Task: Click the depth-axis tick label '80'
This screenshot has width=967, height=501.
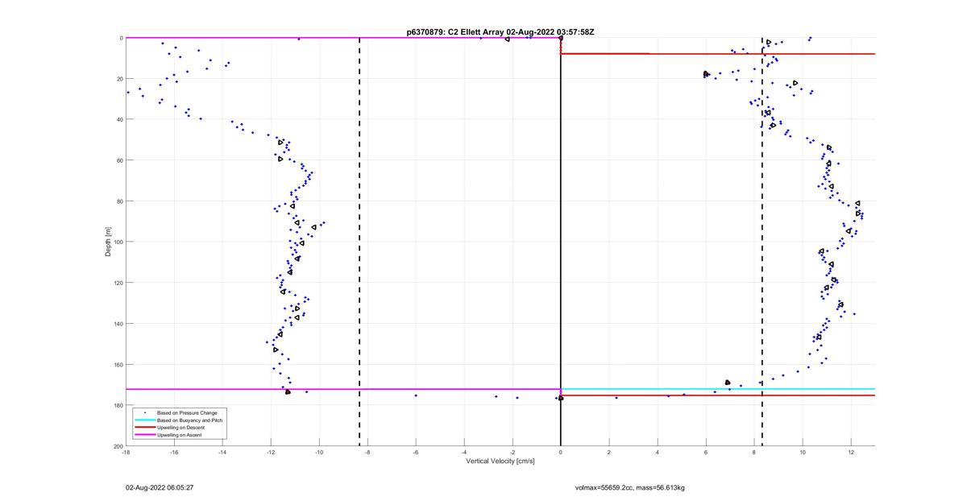Action: pos(119,201)
